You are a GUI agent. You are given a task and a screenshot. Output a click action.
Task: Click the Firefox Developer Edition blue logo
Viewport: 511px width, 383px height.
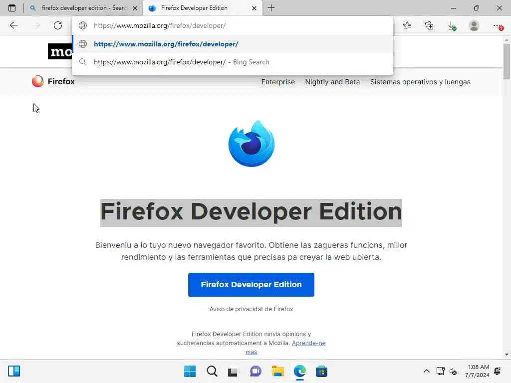pos(252,143)
